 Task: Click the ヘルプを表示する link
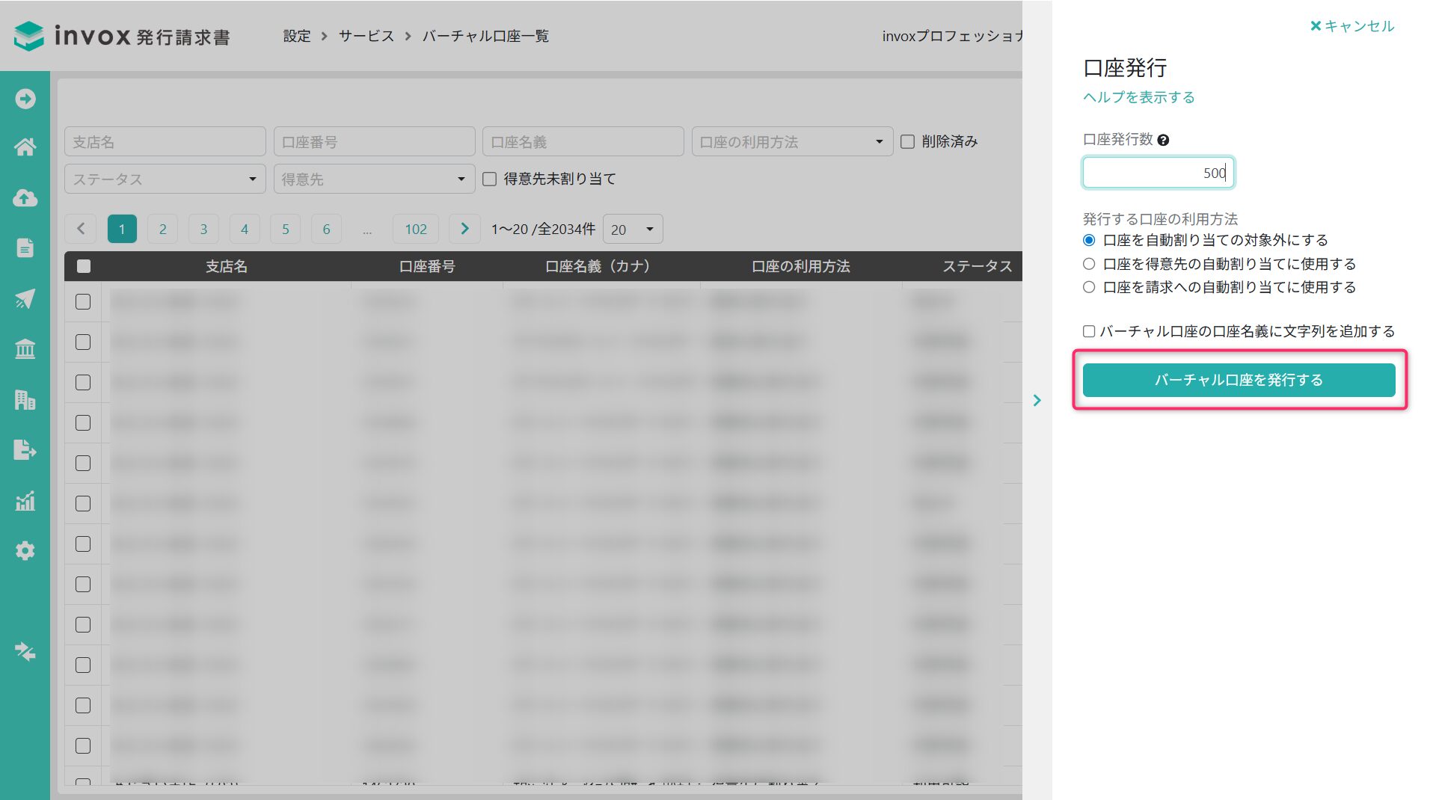(x=1138, y=97)
